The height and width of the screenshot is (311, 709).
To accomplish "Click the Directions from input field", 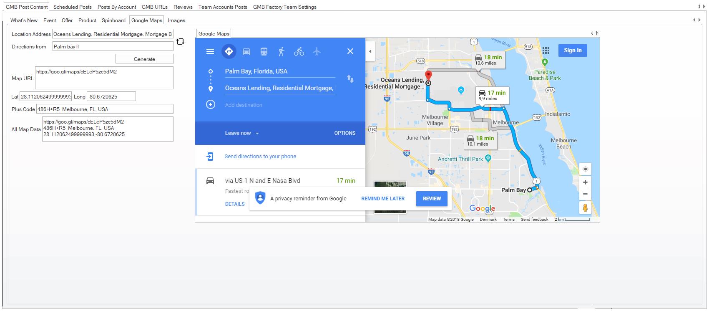I will [113, 46].
